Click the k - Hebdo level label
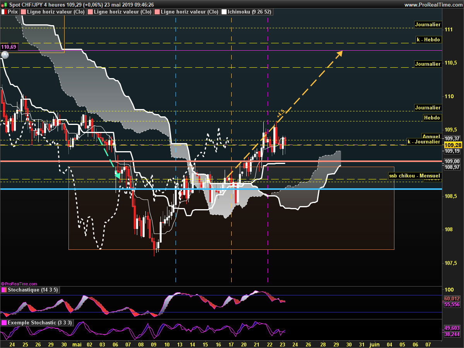 coord(428,39)
